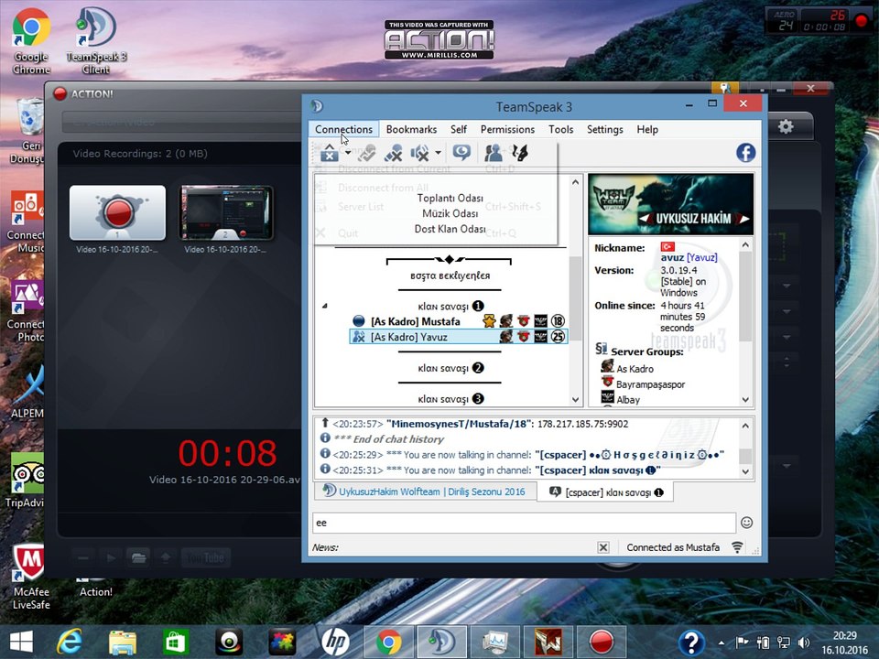Click the number 18 badge on Mustafa's row
The height and width of the screenshot is (659, 879).
pos(558,320)
